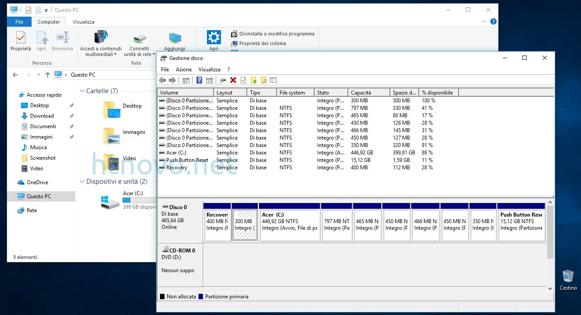This screenshot has height=315, width=581.
Task: Click the Back arrow in Explorer navigation bar
Action: [x=15, y=75]
